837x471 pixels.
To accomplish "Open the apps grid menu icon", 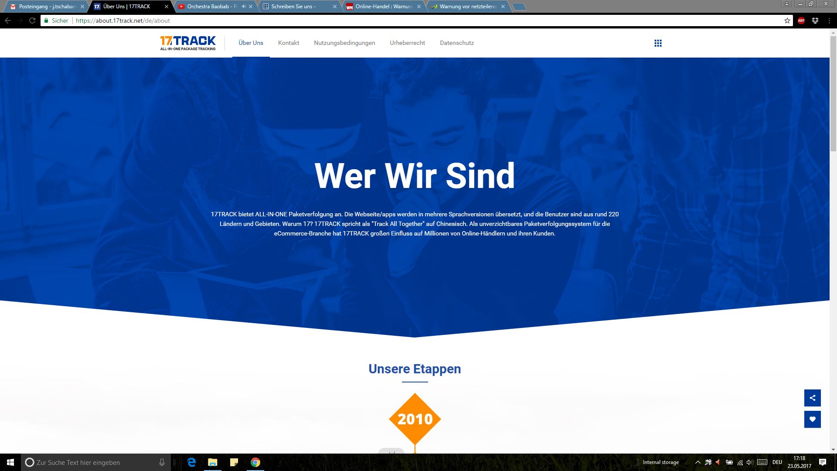I will click(x=658, y=43).
